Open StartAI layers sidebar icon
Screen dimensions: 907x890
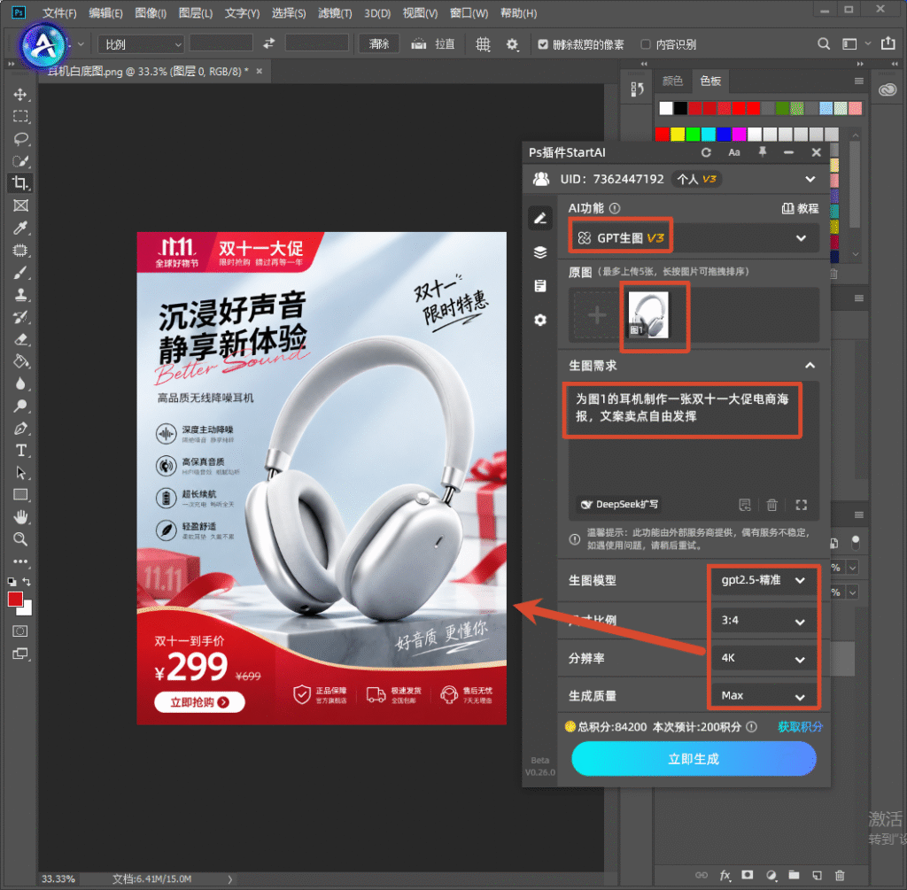(x=540, y=252)
